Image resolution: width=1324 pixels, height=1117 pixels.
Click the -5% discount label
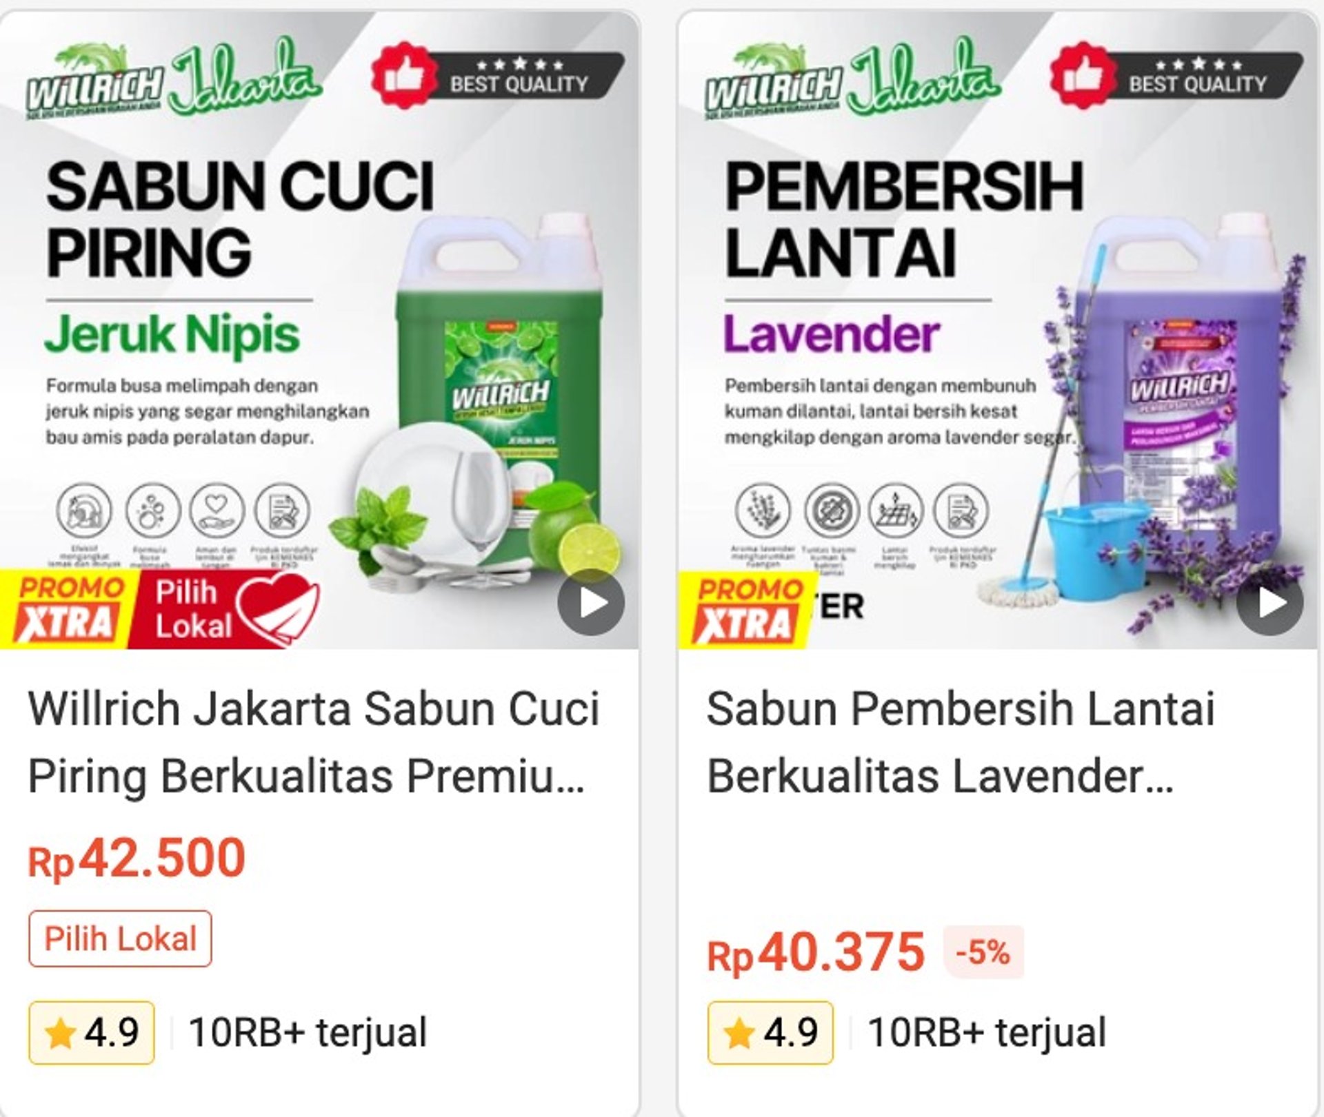(x=983, y=952)
